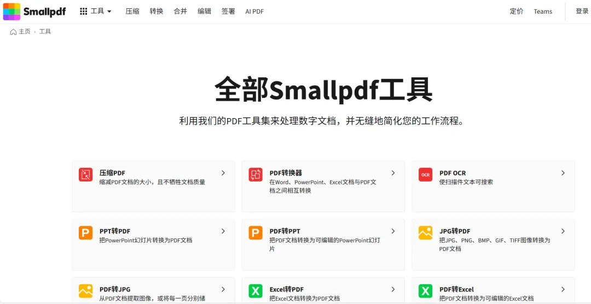The image size is (591, 304).
Task: Open the Teams link
Action: pos(543,11)
